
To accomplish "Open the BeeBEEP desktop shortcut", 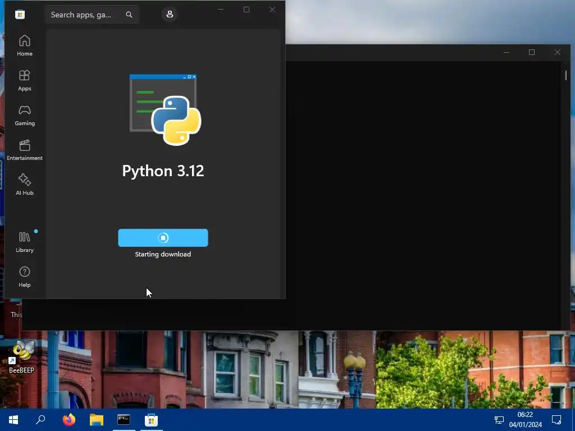I will click(22, 356).
